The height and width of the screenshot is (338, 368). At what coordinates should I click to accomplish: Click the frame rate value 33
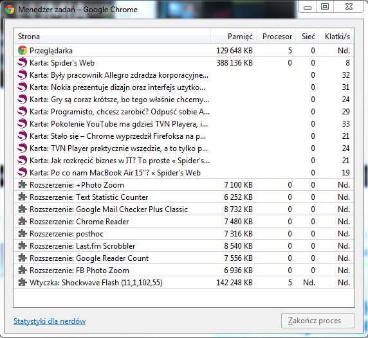click(x=345, y=124)
